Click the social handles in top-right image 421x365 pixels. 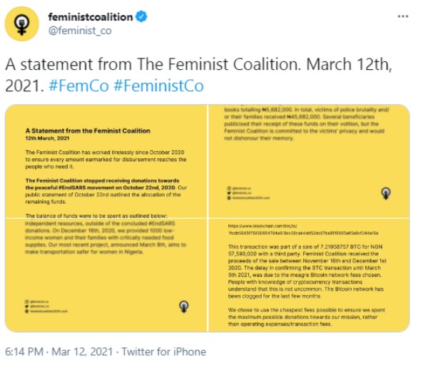pyautogui.click(x=248, y=193)
